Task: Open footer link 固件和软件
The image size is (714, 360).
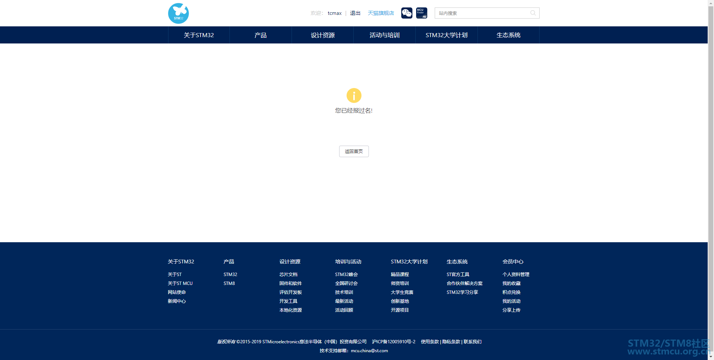Action: pyautogui.click(x=290, y=283)
